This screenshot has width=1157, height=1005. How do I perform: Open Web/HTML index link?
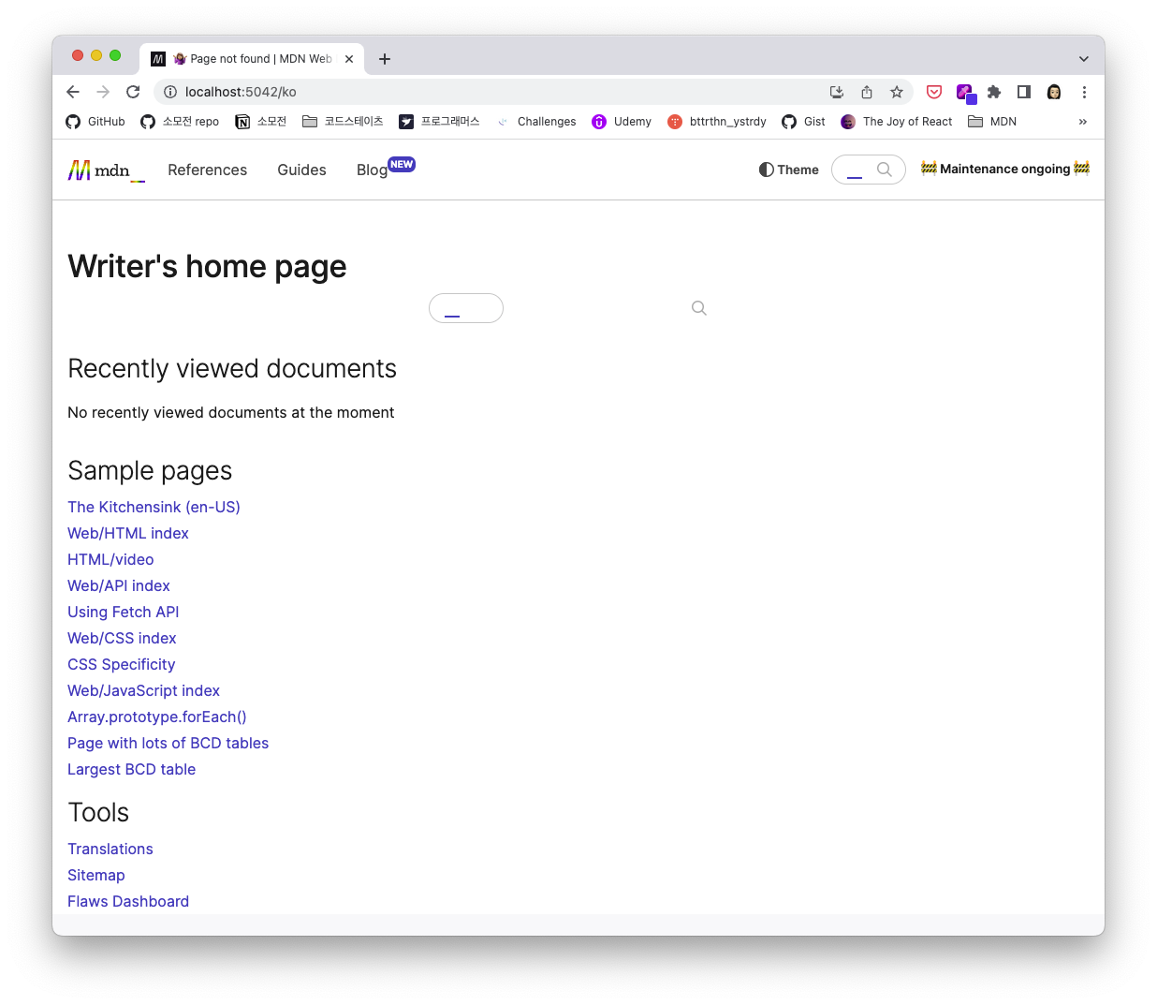128,533
